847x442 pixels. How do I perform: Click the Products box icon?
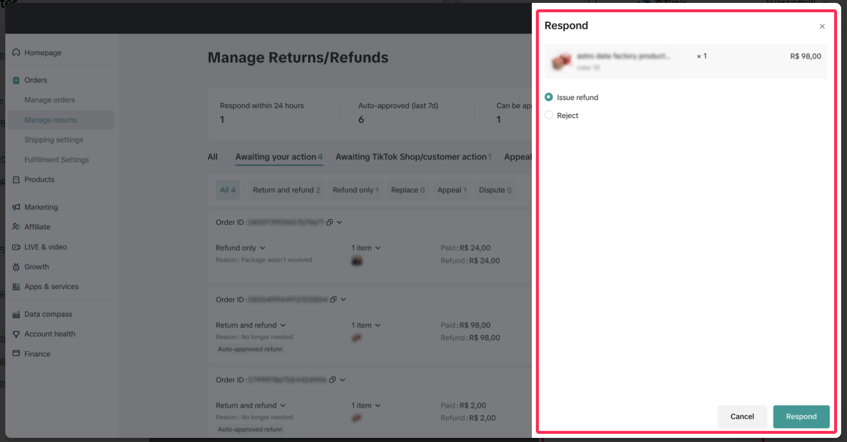(16, 179)
